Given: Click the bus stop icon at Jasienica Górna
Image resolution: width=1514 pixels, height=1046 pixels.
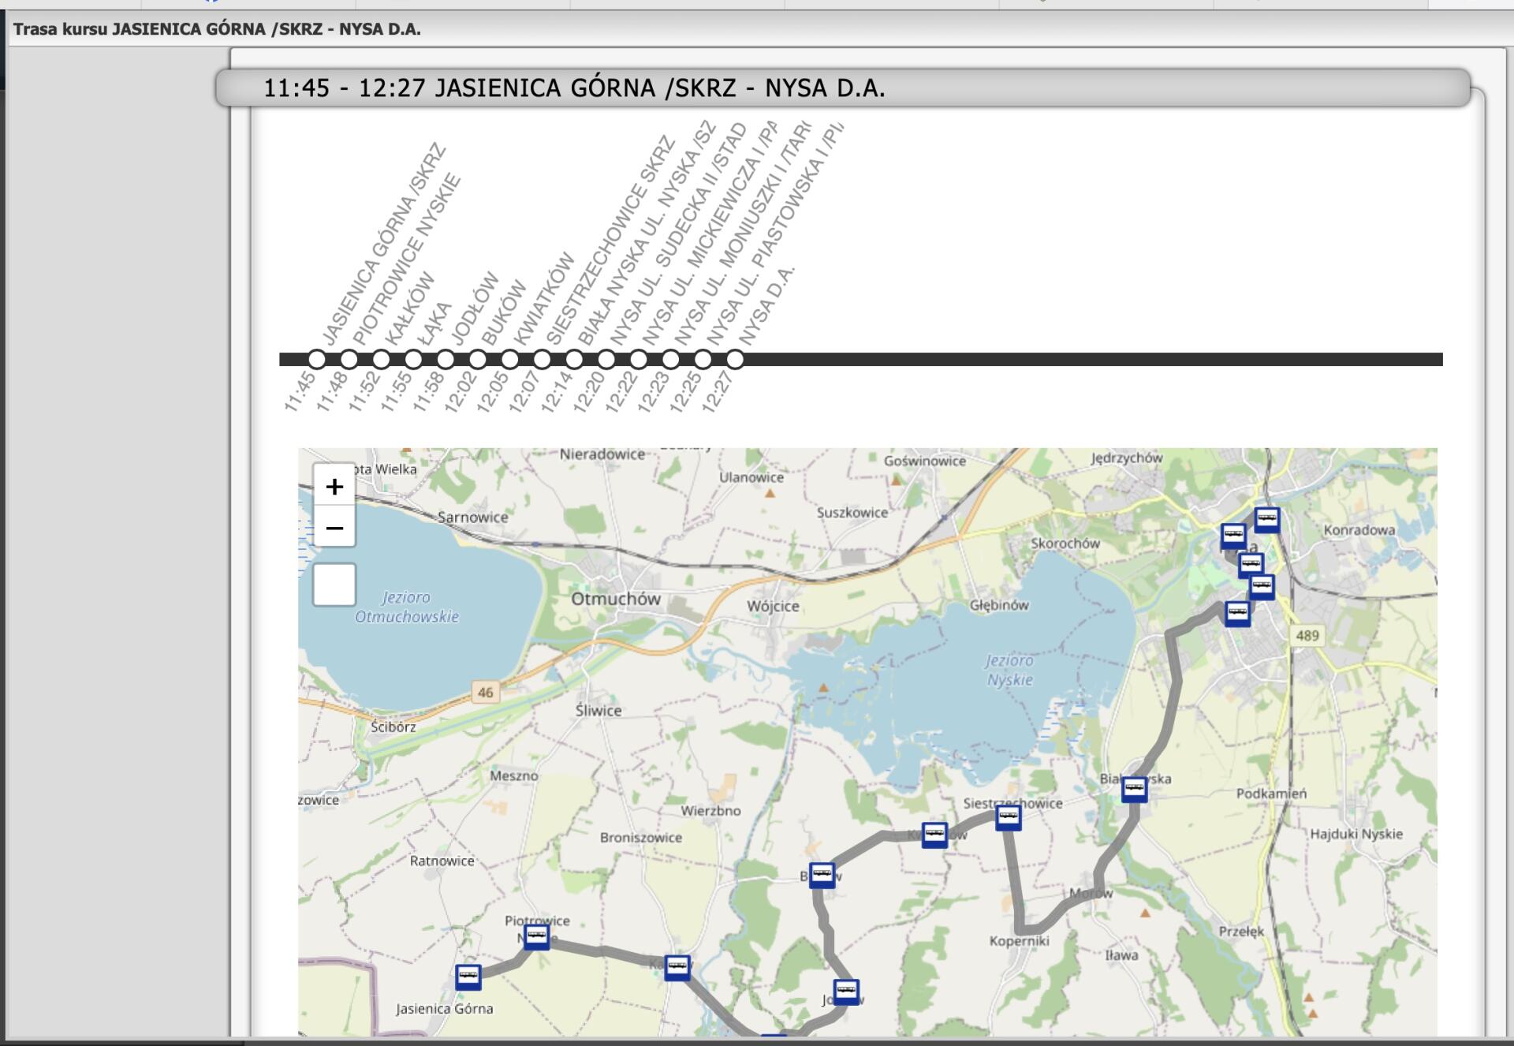Looking at the screenshot, I should pos(468,977).
